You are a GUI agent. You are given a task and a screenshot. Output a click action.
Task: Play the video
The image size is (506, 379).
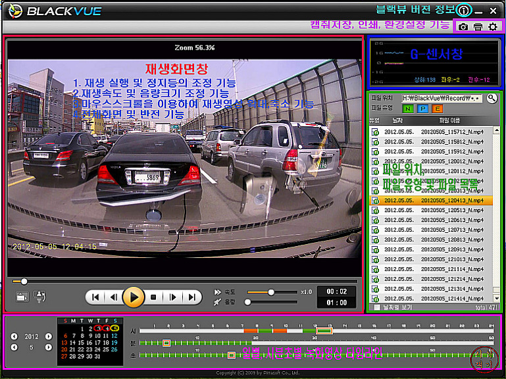coord(134,297)
